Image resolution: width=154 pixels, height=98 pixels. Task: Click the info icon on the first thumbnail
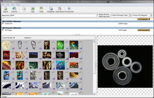pos(13,48)
